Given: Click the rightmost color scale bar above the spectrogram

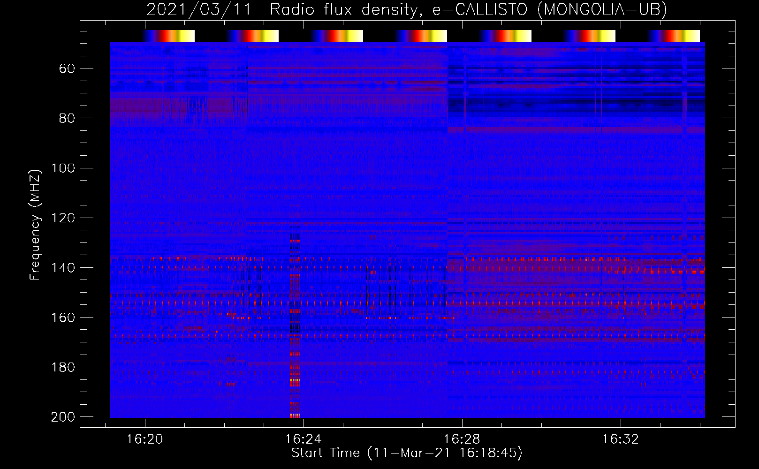Looking at the screenshot, I should tap(674, 36).
